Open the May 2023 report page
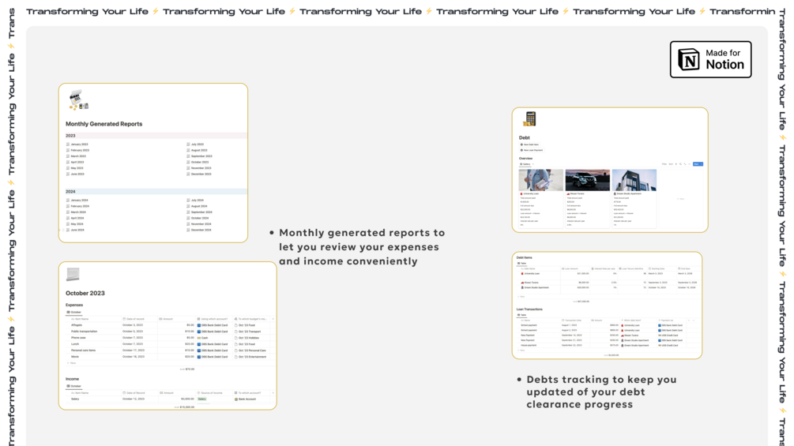This screenshot has height=446, width=794. [x=75, y=168]
